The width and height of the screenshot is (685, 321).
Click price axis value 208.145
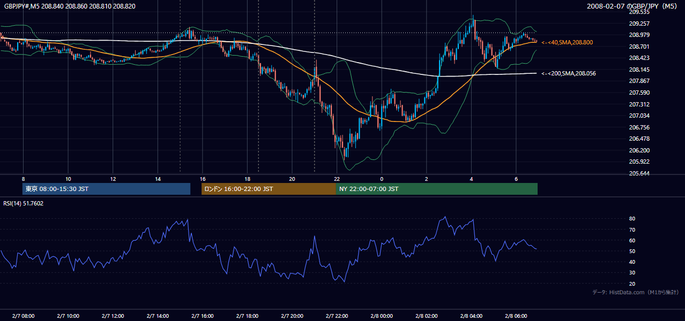pos(639,70)
